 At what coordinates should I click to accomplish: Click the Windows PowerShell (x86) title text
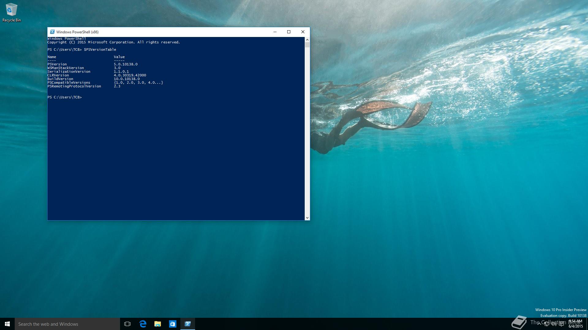point(77,32)
